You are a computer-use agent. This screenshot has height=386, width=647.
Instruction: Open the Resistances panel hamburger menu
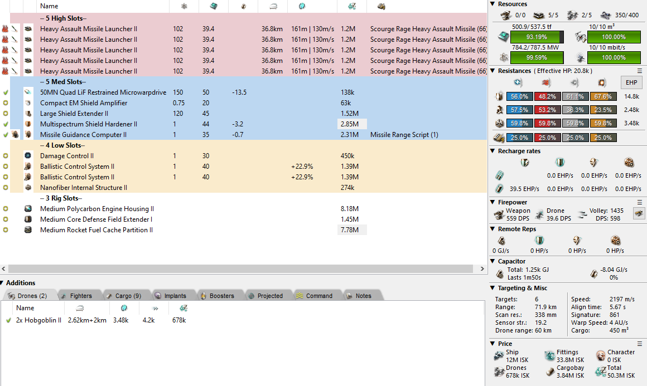[x=640, y=71]
